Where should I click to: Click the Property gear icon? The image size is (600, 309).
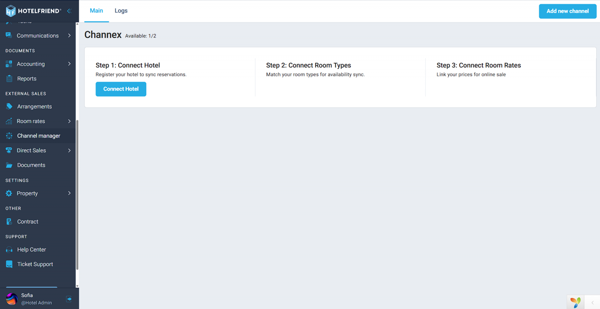(x=9, y=193)
